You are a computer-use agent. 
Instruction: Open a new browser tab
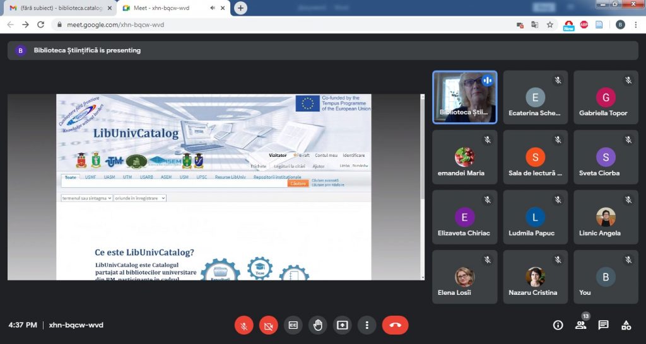(x=240, y=8)
